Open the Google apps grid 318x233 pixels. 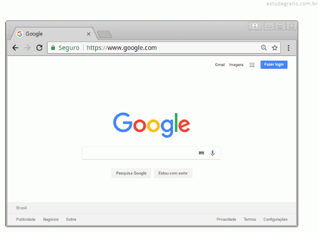[x=252, y=65]
